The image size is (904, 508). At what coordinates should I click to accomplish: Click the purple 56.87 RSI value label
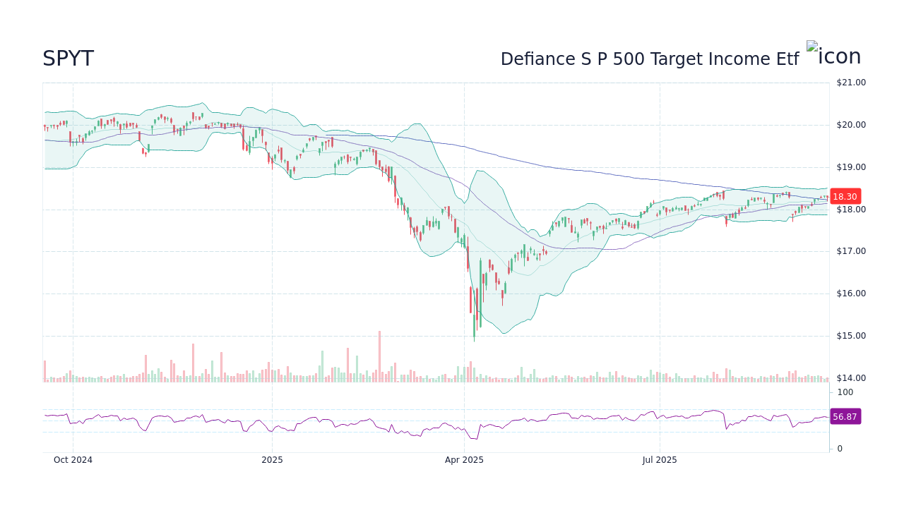(845, 417)
